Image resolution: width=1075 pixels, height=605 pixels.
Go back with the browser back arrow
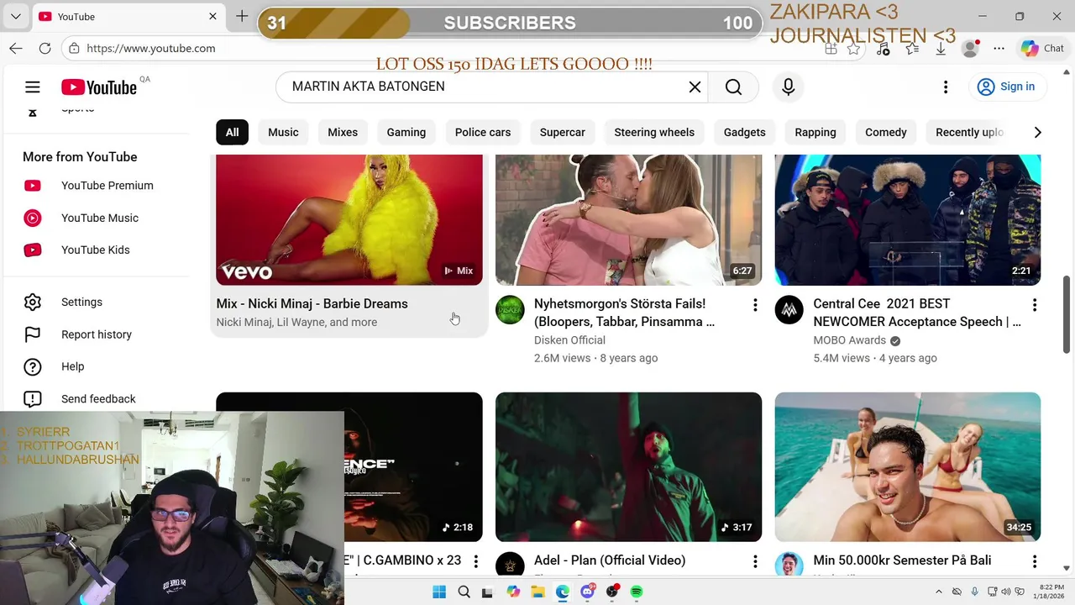(16, 48)
